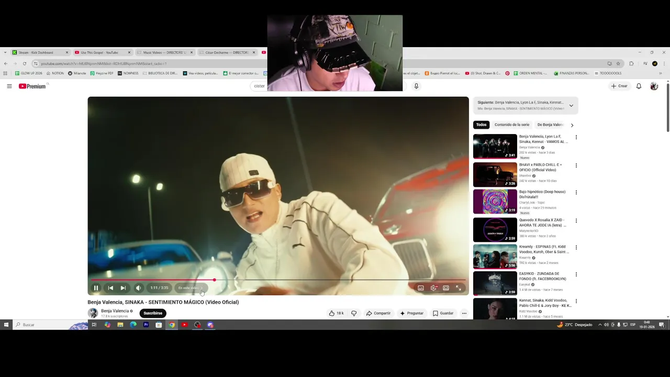This screenshot has width=670, height=377.
Task: Click the Preguntar button
Action: (x=411, y=313)
